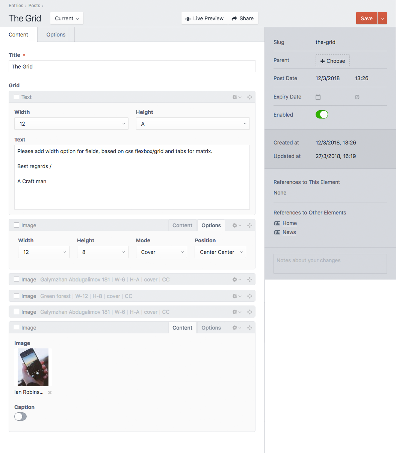Open the settings gear on the Text block
This screenshot has height=453, width=396.
[235, 97]
